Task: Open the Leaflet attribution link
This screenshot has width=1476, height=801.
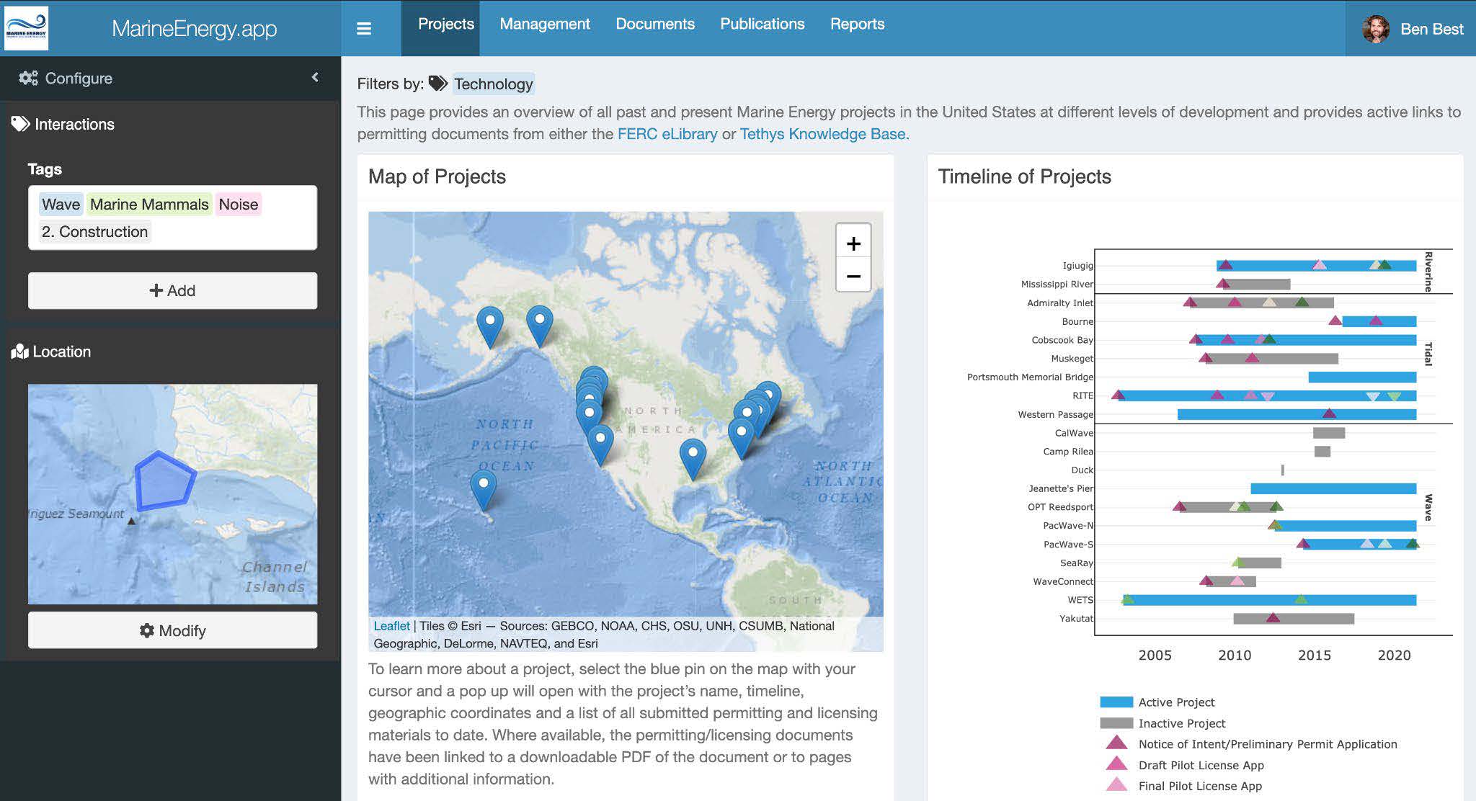Action: [391, 626]
